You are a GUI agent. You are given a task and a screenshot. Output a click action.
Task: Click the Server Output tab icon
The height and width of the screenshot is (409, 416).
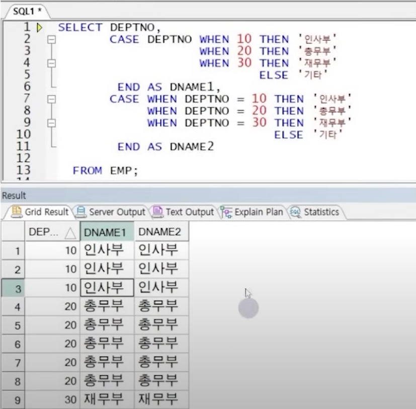coord(80,212)
